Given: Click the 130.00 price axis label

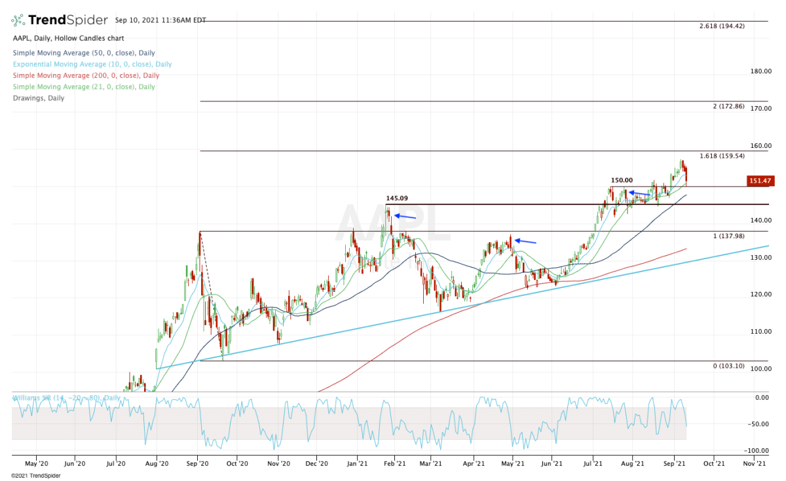Looking at the screenshot, I should pyautogui.click(x=762, y=258).
